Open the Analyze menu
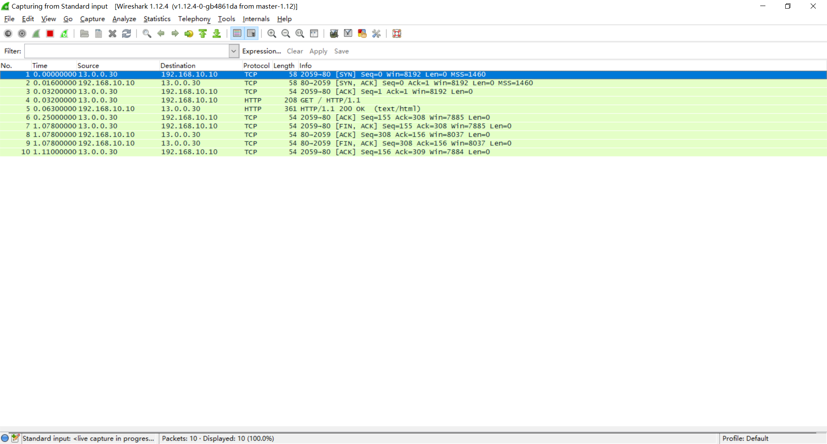827x444 pixels. (x=124, y=19)
